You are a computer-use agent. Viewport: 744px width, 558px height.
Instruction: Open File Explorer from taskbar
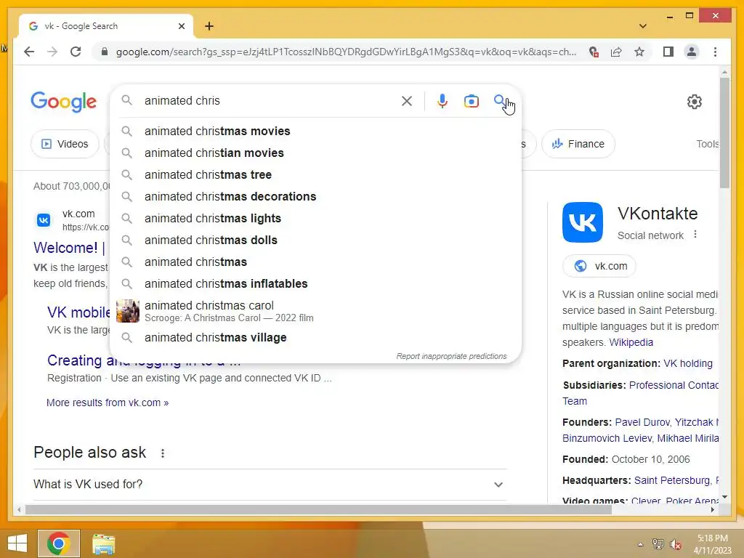coord(103,543)
